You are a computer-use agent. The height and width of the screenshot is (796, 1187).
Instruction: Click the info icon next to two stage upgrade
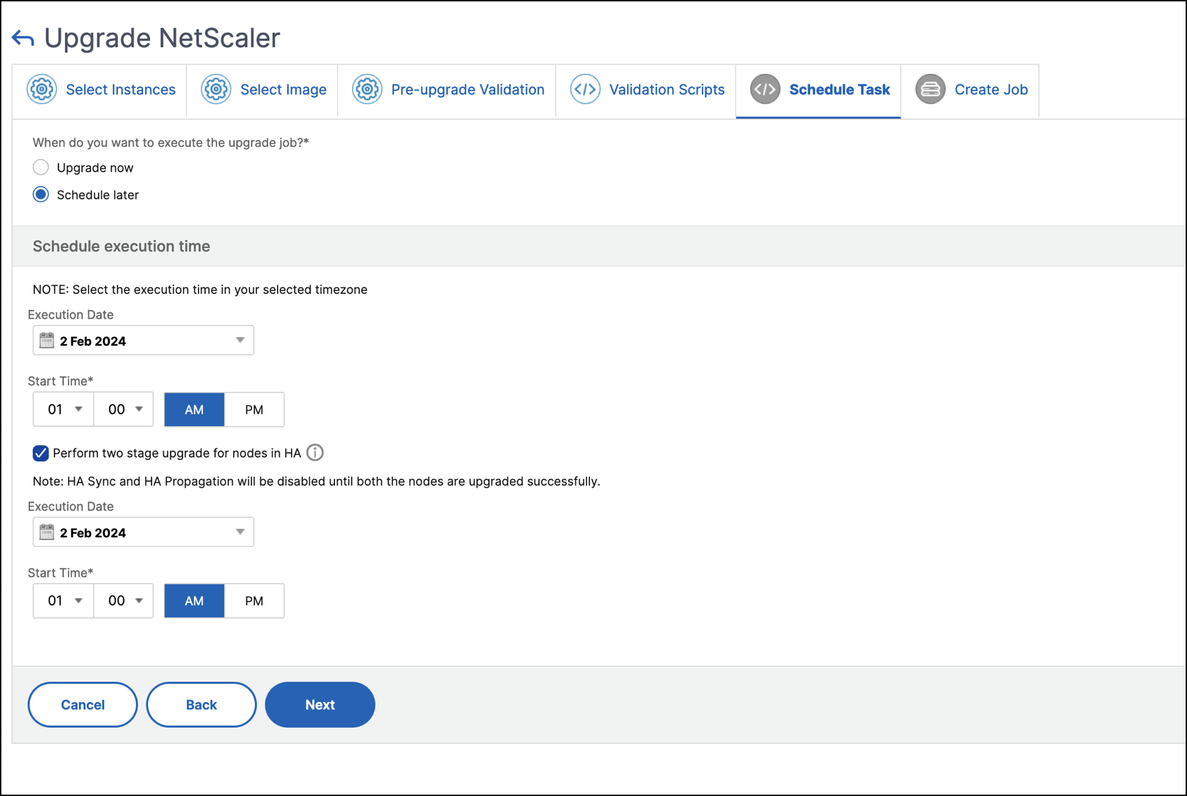(315, 453)
